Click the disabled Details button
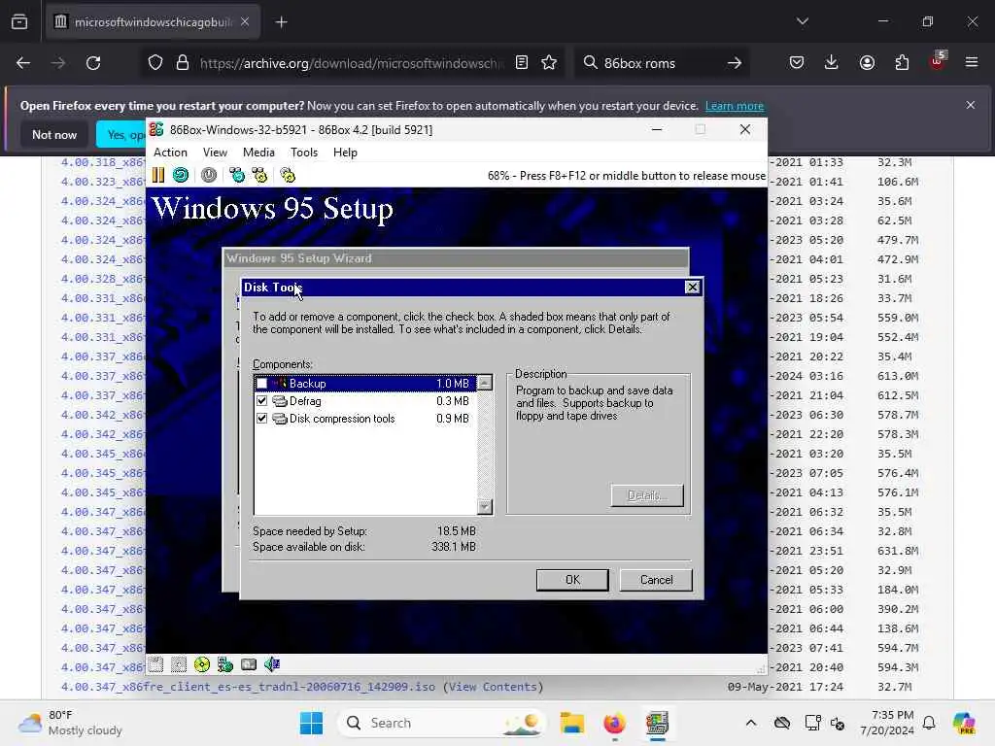The width and height of the screenshot is (995, 746). tap(647, 495)
